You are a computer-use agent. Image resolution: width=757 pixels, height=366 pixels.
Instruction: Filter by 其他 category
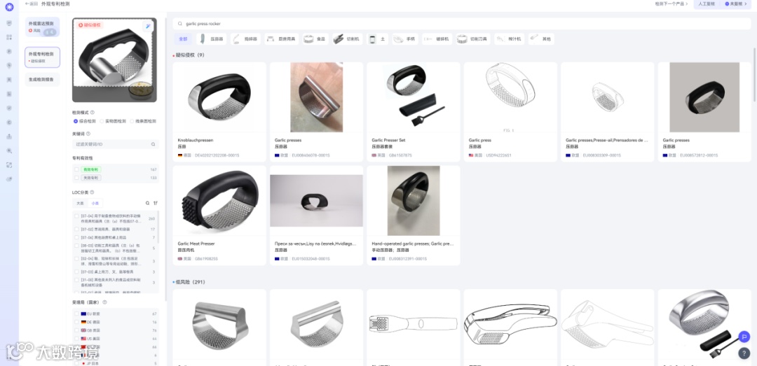pyautogui.click(x=541, y=39)
